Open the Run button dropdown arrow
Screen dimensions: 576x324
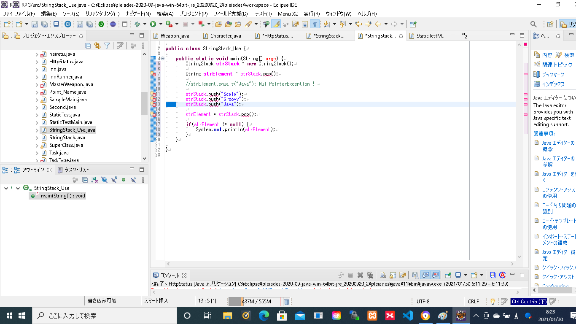[x=160, y=24]
